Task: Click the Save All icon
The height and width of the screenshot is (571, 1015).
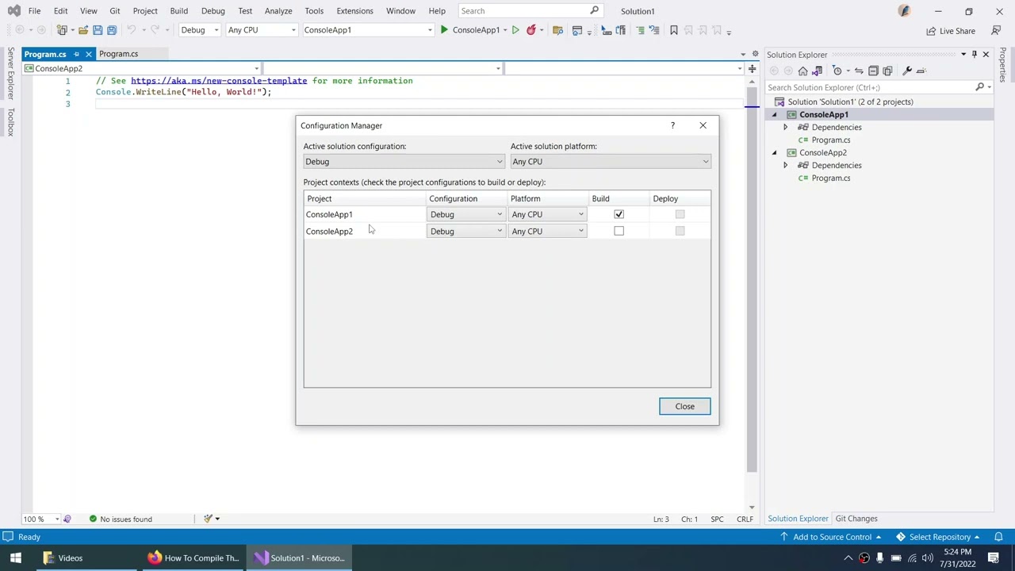Action: pos(112,30)
